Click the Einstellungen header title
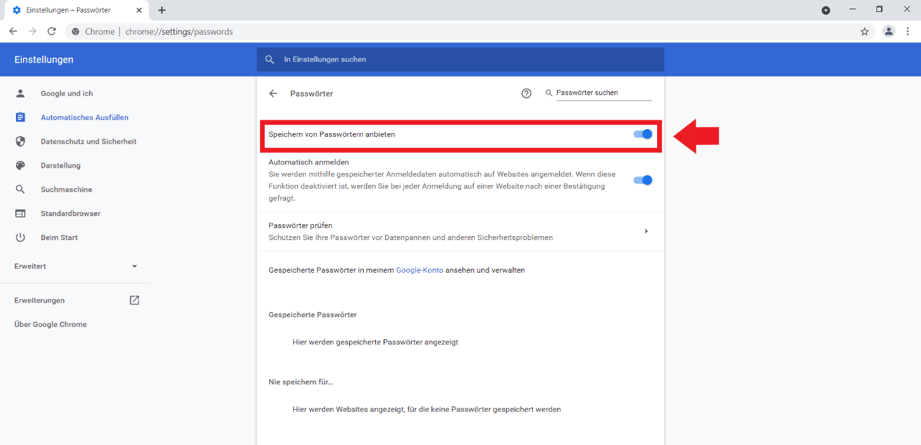Image resolution: width=921 pixels, height=445 pixels. [44, 59]
